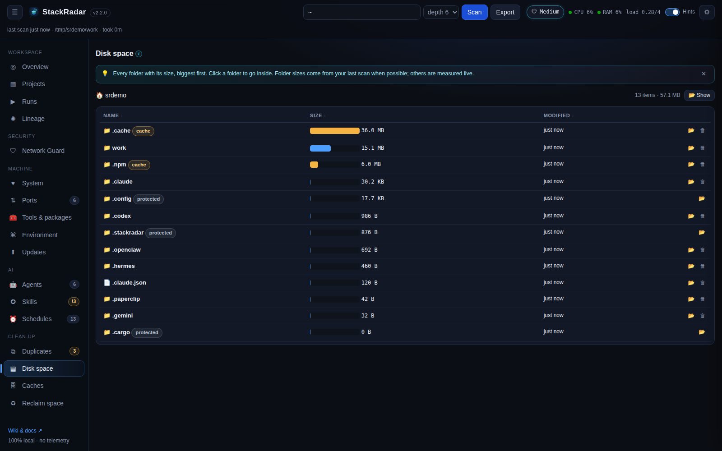Dismiss the hint banner
The image size is (722, 451).
[703, 74]
